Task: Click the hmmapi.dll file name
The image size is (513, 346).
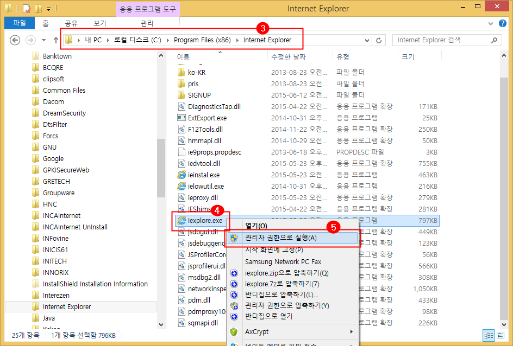Action: 204,140
